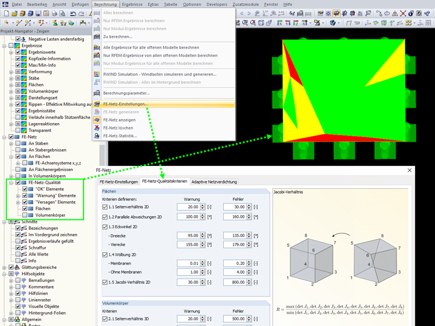
Task: Click the highlighted view mode toolbar icon
Action: [337, 13]
